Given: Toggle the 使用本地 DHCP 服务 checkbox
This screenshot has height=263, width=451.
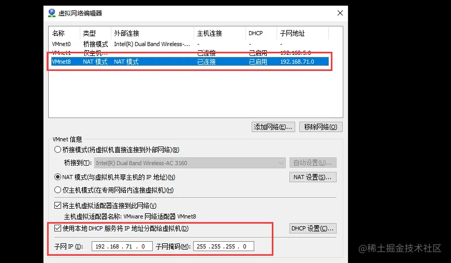Looking at the screenshot, I should (57, 228).
